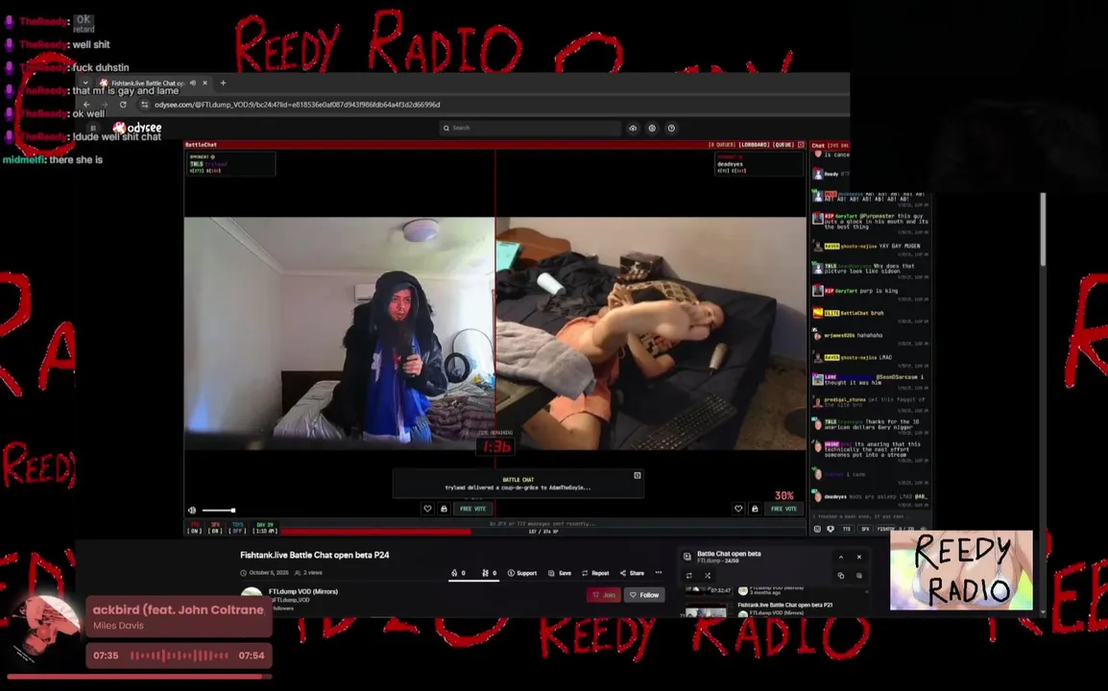Click the left FREE VOTE button
Screen dimensions: 1108x691
pyautogui.click(x=472, y=509)
